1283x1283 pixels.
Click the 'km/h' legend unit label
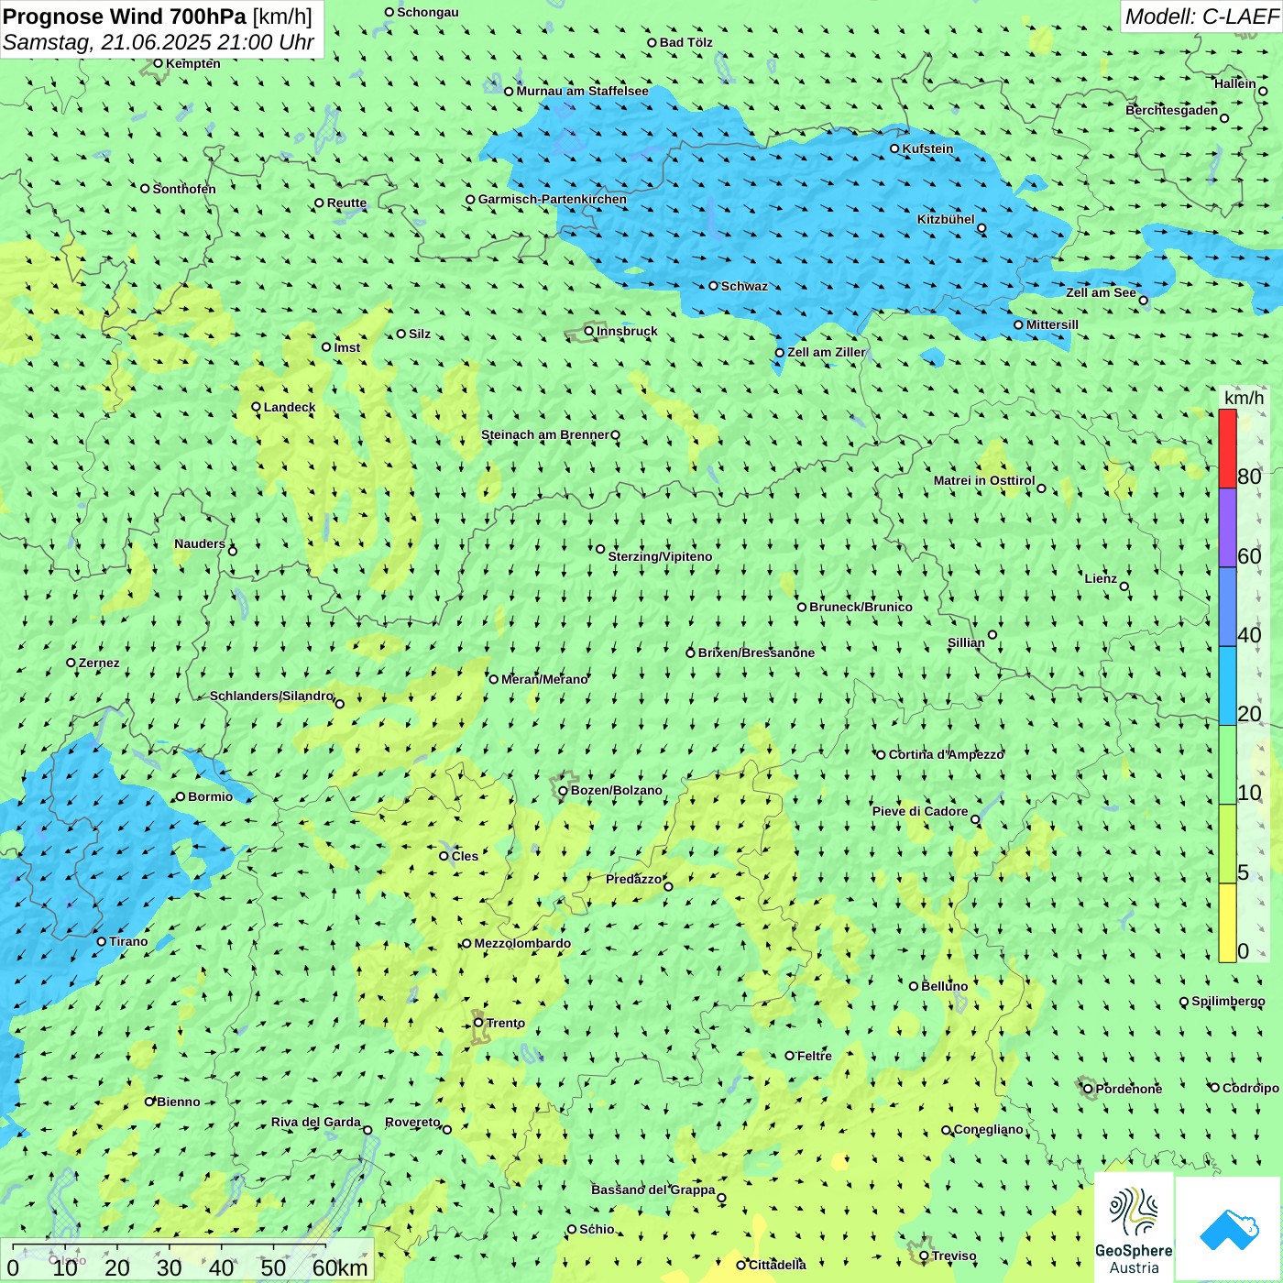1245,398
